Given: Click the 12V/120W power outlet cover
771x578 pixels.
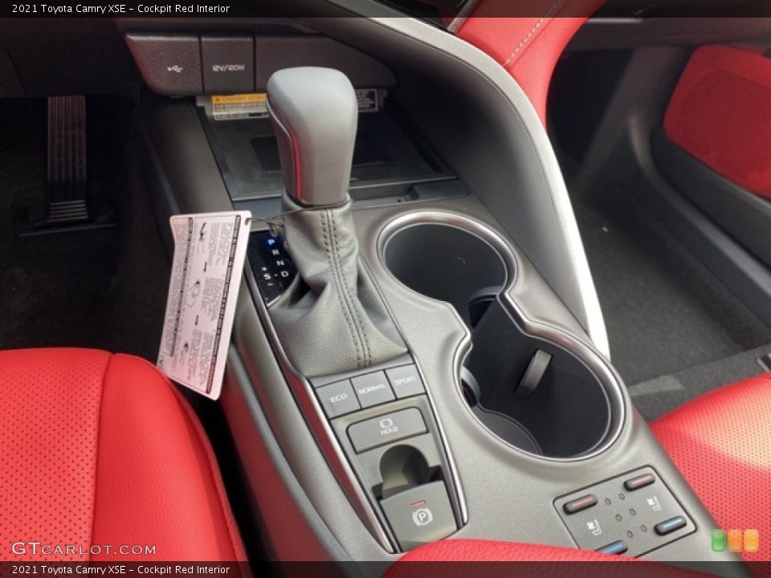Looking at the screenshot, I should [x=227, y=64].
